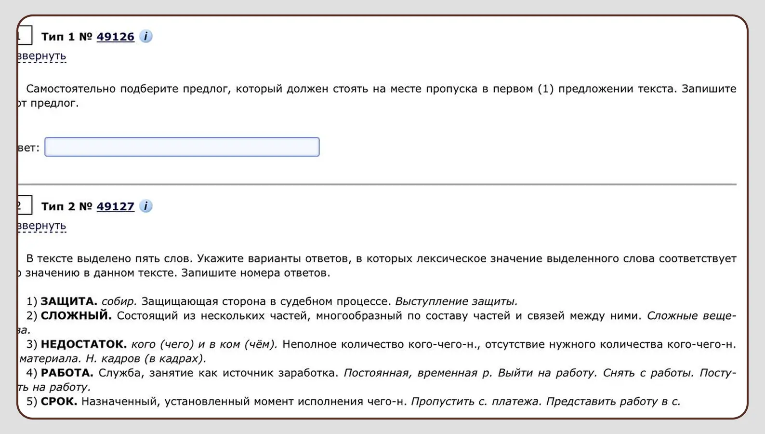Viewport: 765px width, 434px height.
Task: Collapse task Тип 2 using its свернуть link
Action: point(42,226)
